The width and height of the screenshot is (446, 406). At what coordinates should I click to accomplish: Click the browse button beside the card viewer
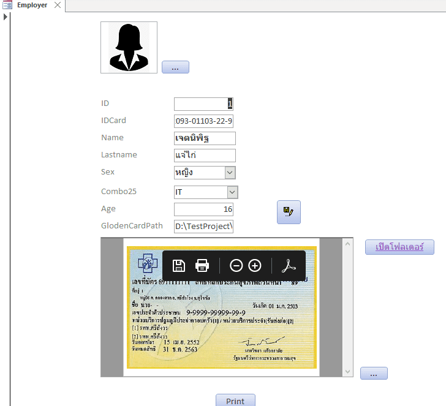[x=374, y=374]
